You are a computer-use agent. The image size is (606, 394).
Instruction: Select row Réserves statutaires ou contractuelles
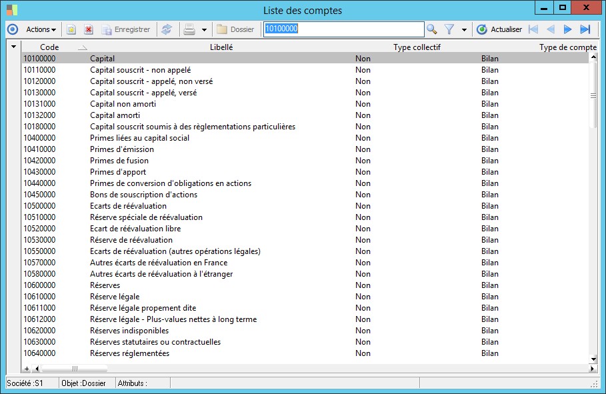click(x=305, y=342)
